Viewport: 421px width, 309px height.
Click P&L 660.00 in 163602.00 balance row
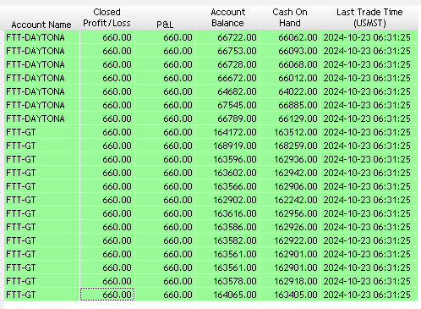pyautogui.click(x=166, y=173)
